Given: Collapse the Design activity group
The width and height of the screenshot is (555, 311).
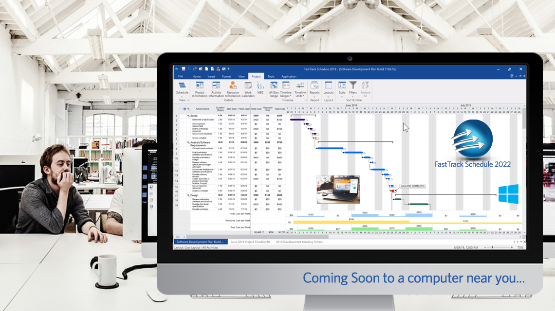Looking at the screenshot, I should click(x=188, y=195).
